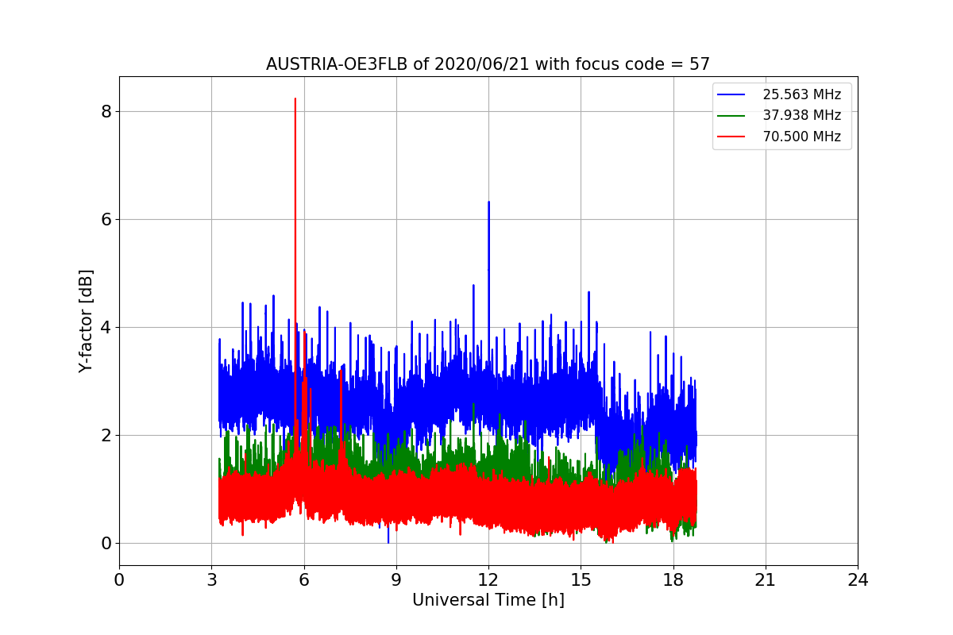Click x-axis tick label 12
This screenshot has height=635, width=953.
point(488,579)
